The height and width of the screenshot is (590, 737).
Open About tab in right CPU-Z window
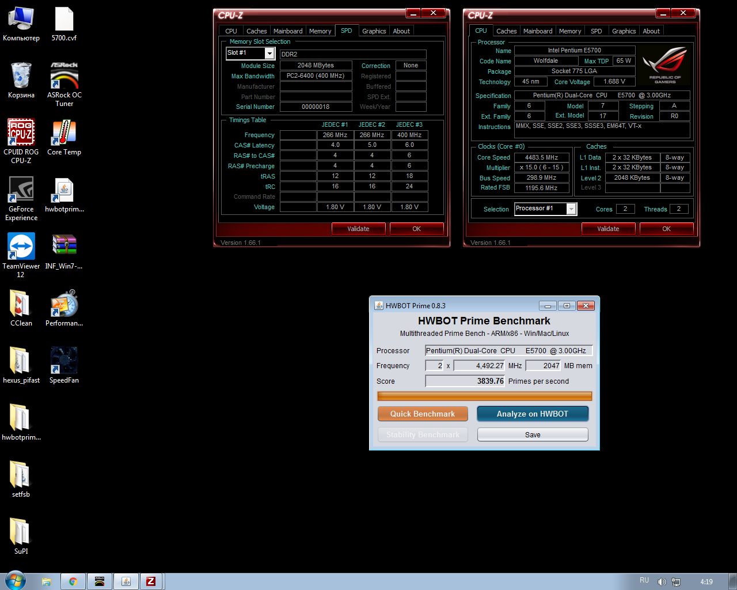point(651,31)
